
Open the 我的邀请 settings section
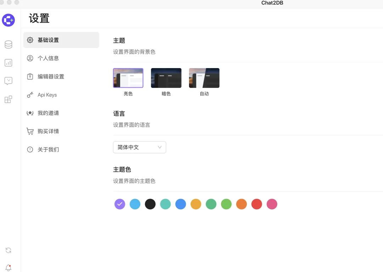[61, 113]
